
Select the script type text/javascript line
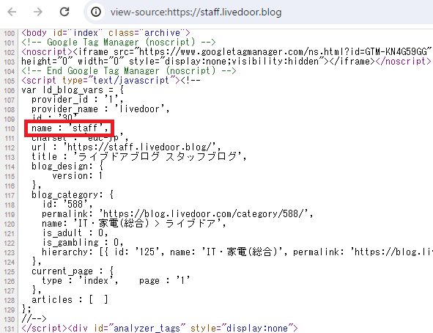point(111,80)
